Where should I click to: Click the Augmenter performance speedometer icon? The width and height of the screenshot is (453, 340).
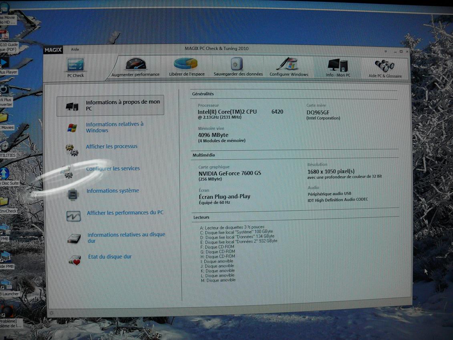[136, 64]
